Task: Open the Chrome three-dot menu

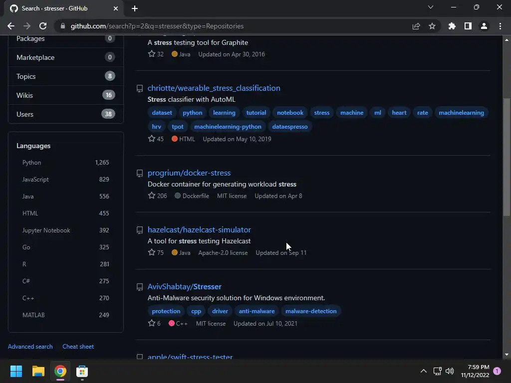Action: tap(500, 26)
